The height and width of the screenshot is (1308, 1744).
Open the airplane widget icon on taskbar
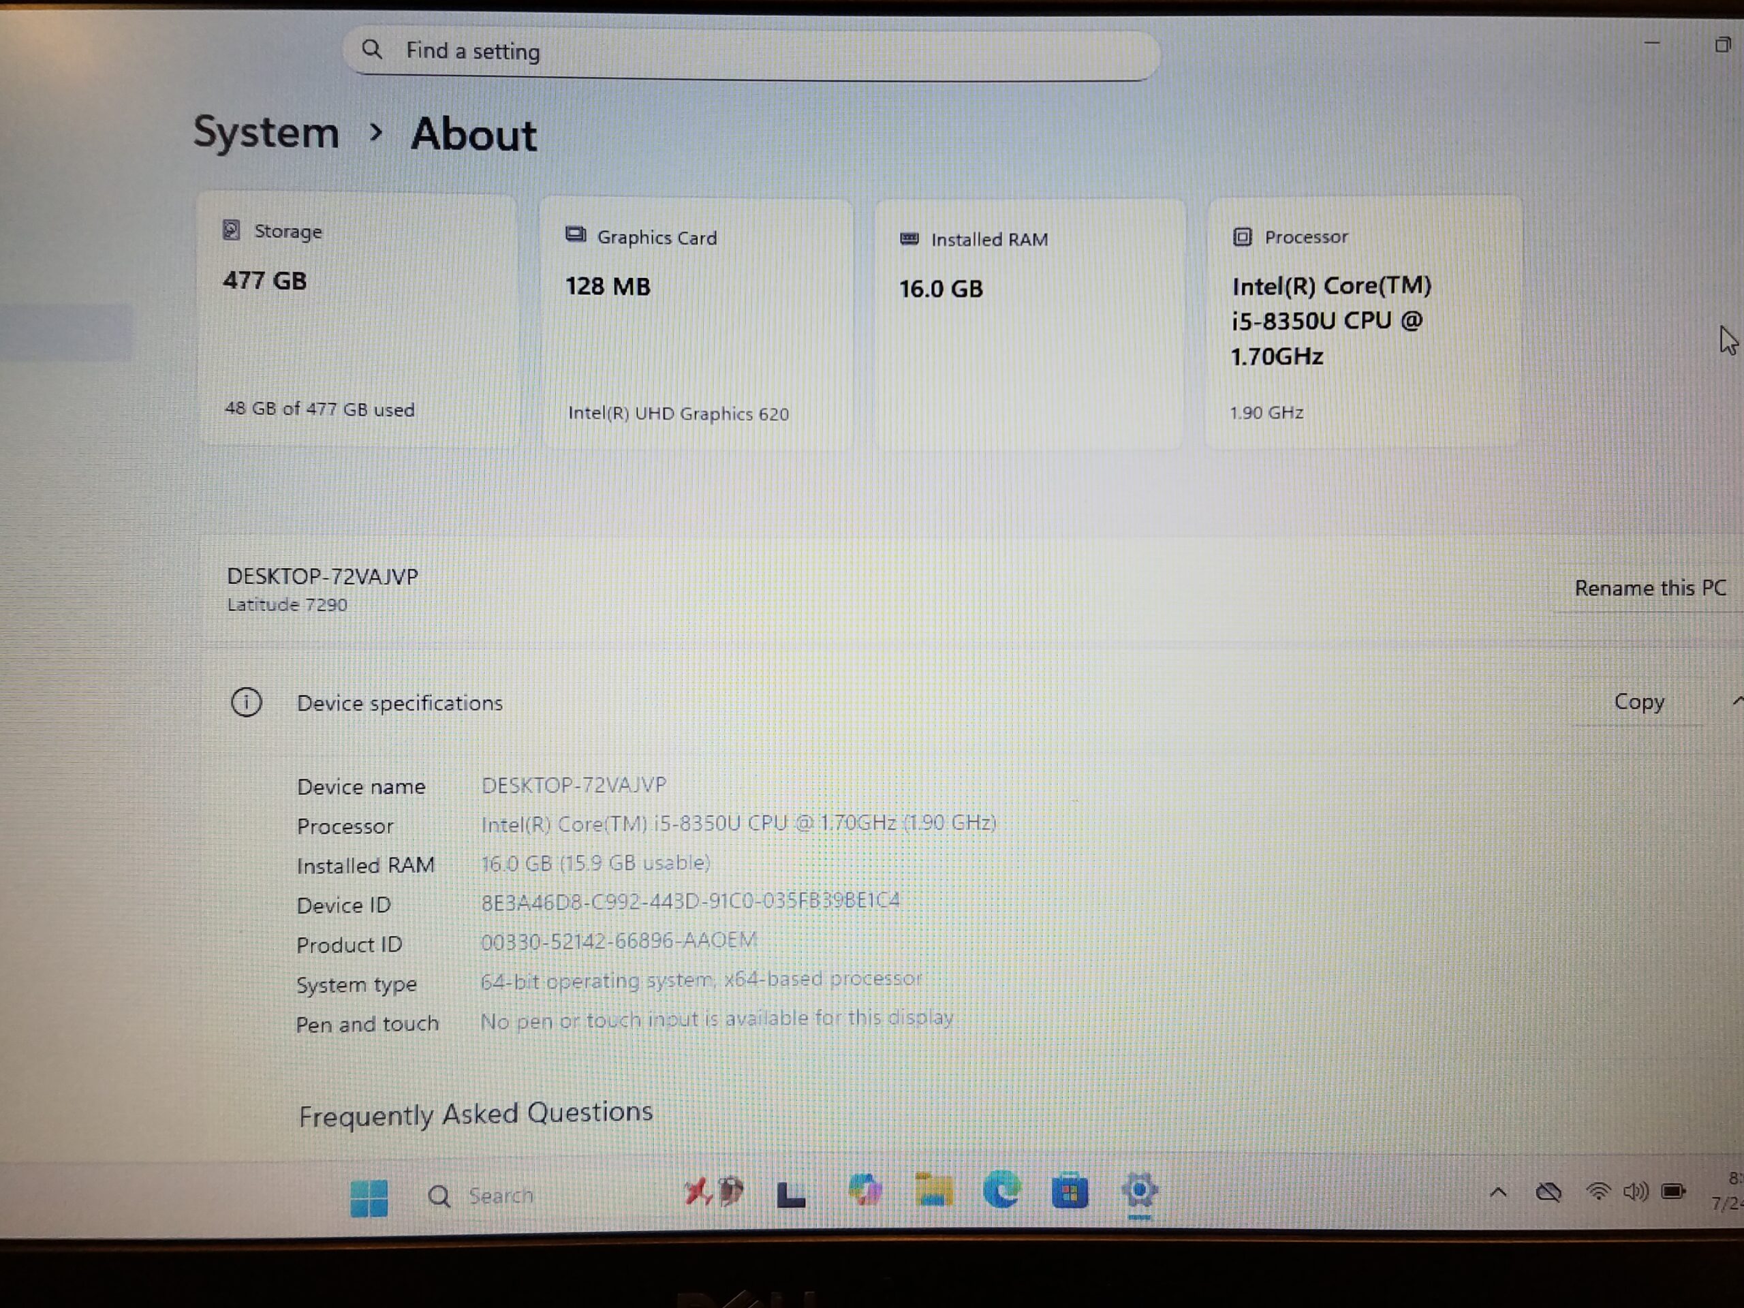[x=713, y=1192]
